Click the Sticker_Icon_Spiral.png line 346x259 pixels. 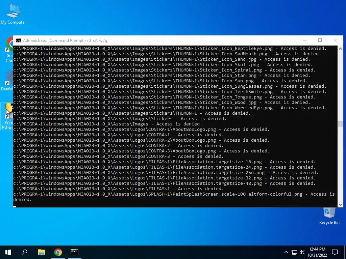[165, 70]
